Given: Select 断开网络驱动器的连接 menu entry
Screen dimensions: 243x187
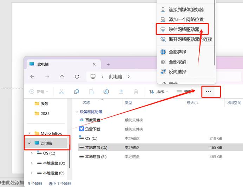Looking at the screenshot, I should tap(190, 39).
